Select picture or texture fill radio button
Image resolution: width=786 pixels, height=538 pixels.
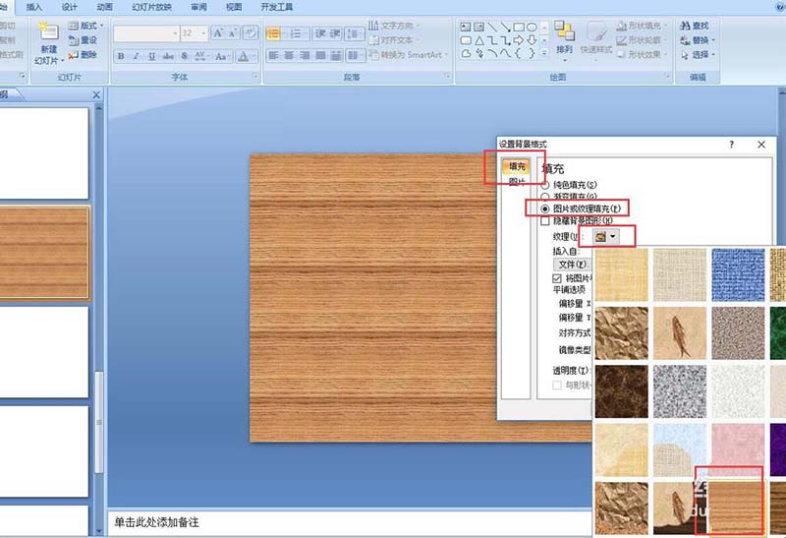(545, 209)
